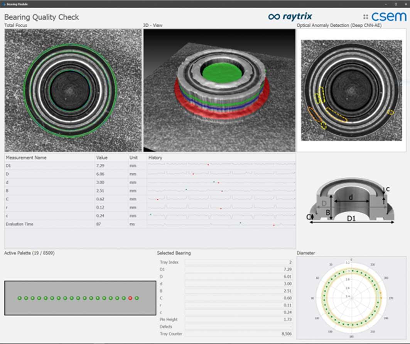Click the green top surface in 3D view

click(x=222, y=72)
